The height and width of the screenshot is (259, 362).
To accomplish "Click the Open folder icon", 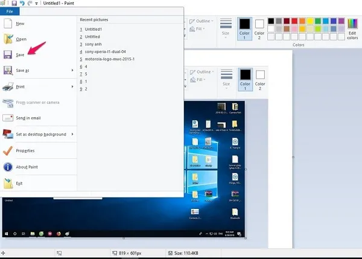I will [8, 39].
